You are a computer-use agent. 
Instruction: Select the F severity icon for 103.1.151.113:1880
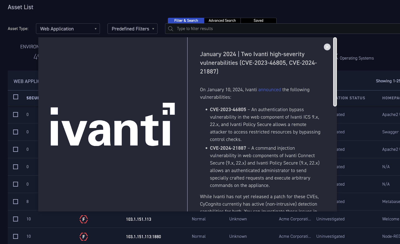click(x=83, y=237)
